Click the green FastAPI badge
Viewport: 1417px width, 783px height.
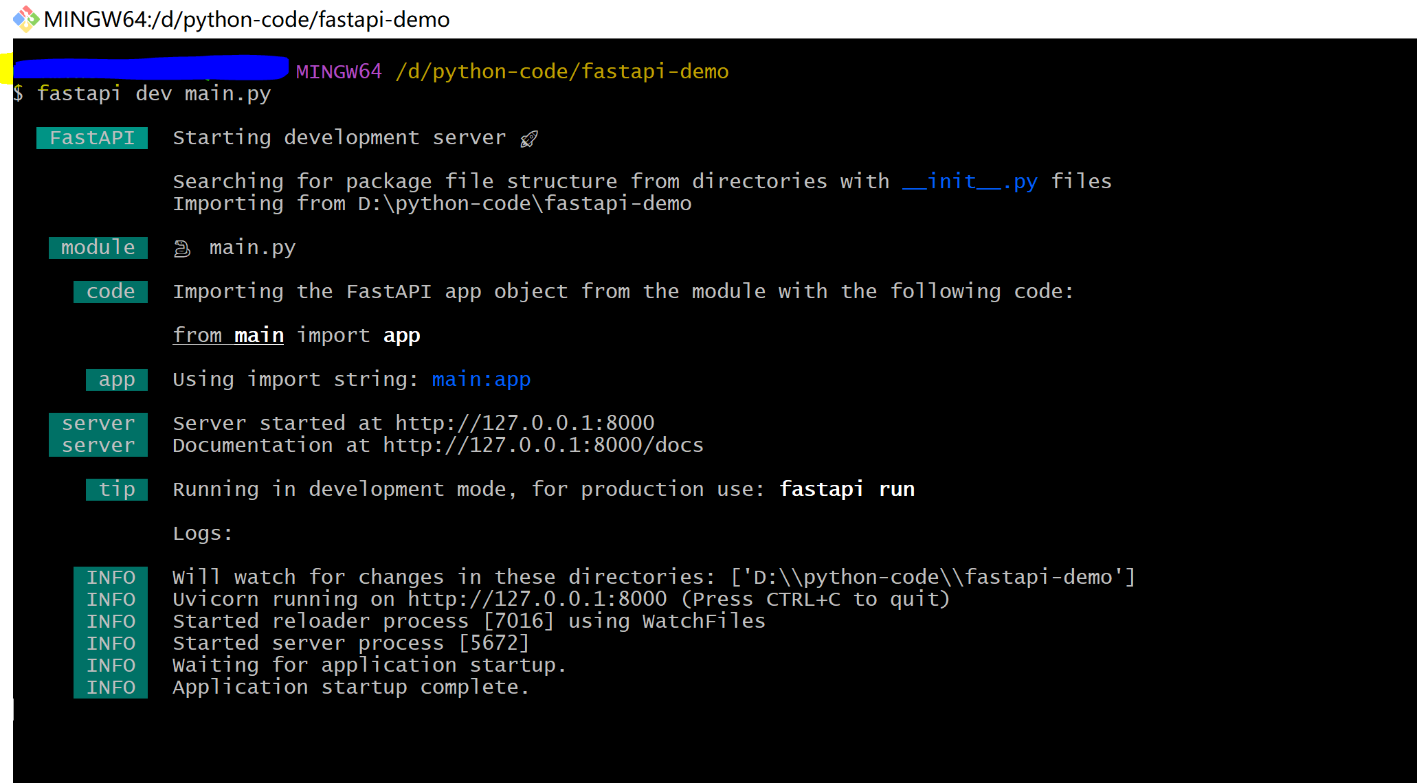[x=92, y=138]
